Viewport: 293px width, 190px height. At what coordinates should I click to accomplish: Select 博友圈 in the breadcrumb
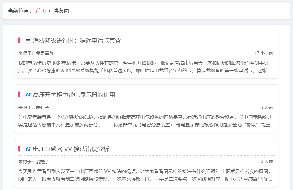61,11
